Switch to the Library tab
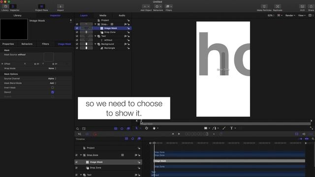The height and width of the screenshot is (177, 315). point(18,15)
